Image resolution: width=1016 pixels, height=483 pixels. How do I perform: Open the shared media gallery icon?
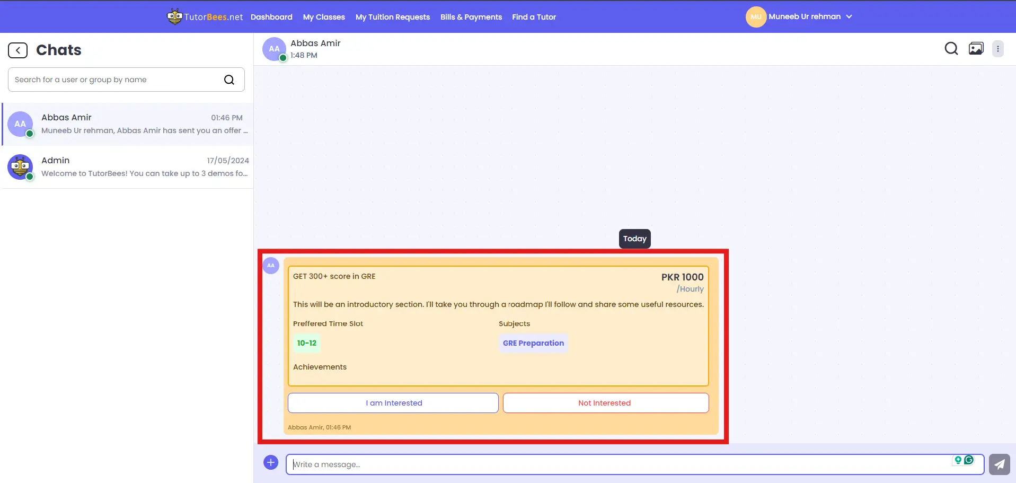(x=976, y=49)
